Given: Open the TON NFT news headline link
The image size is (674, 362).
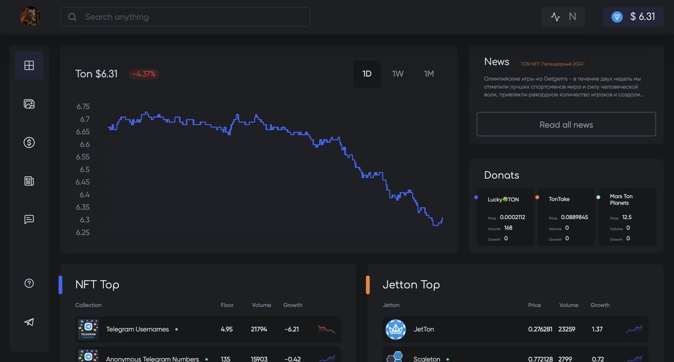Looking at the screenshot, I should tap(553, 64).
